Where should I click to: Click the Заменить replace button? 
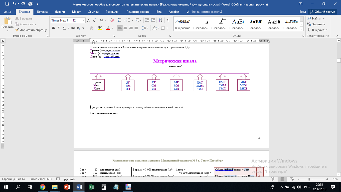coord(316,24)
